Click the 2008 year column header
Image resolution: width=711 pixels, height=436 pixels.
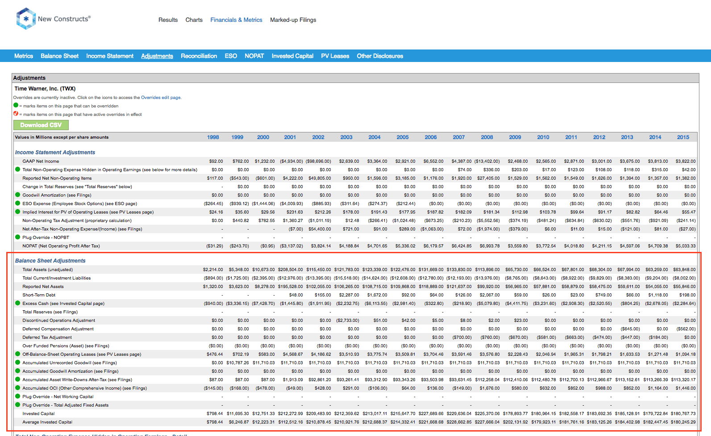coord(487,137)
